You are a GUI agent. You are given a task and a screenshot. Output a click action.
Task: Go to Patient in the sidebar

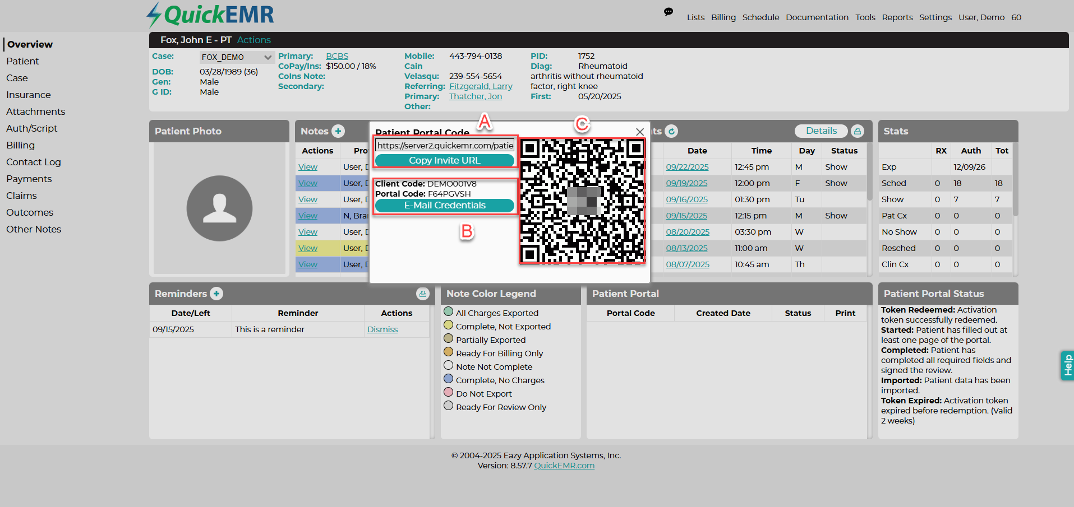(x=22, y=61)
